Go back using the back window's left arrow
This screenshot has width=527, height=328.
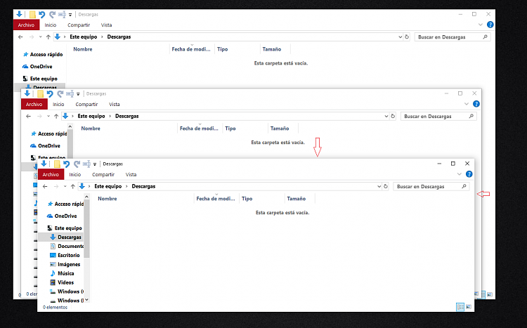click(20, 37)
